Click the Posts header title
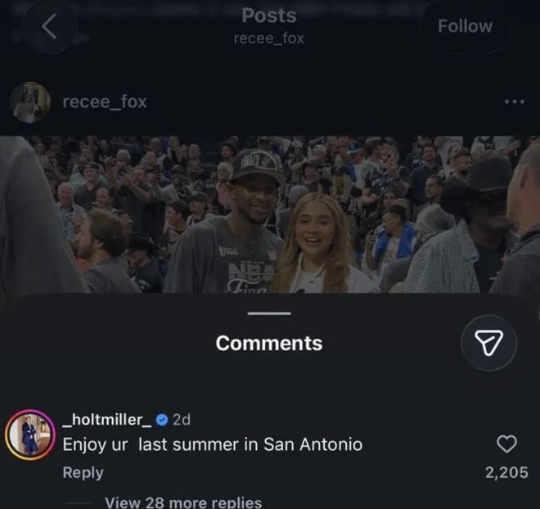This screenshot has height=509, width=540. tap(269, 16)
